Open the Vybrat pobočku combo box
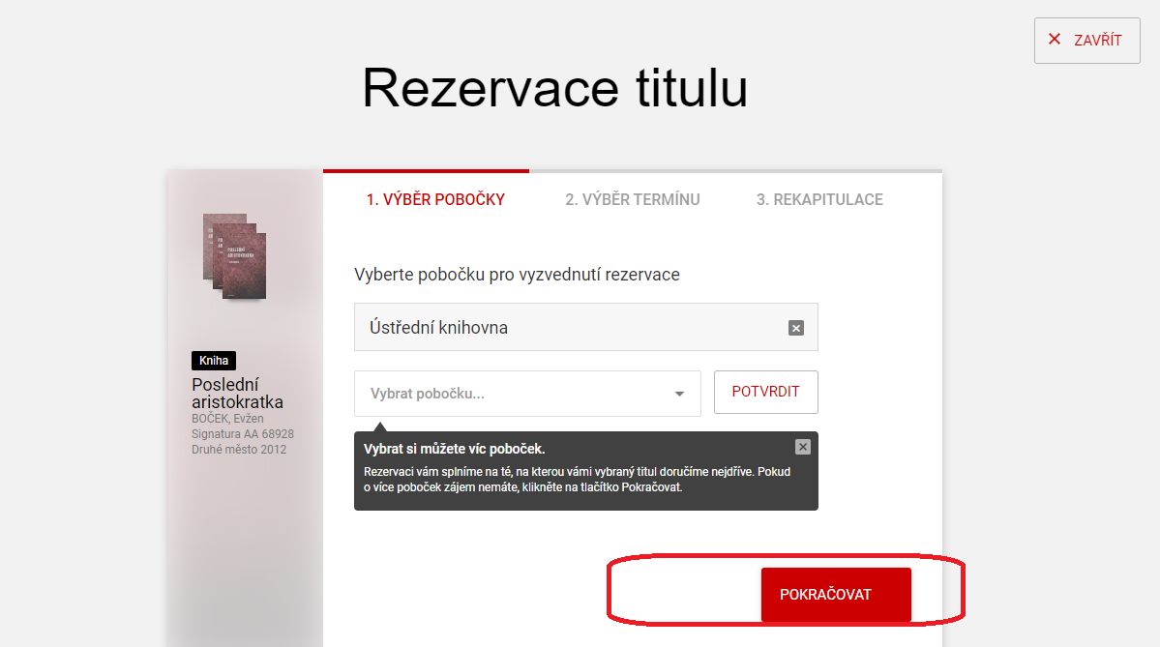 [527, 394]
